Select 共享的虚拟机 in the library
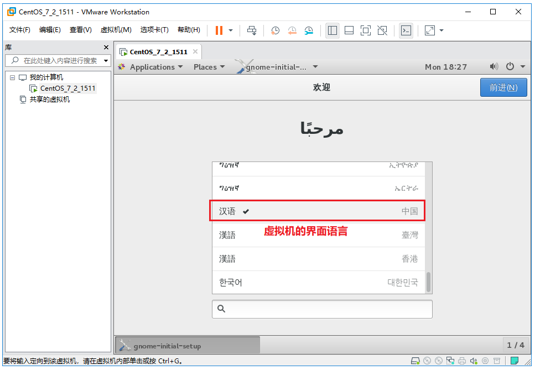 (x=49, y=99)
